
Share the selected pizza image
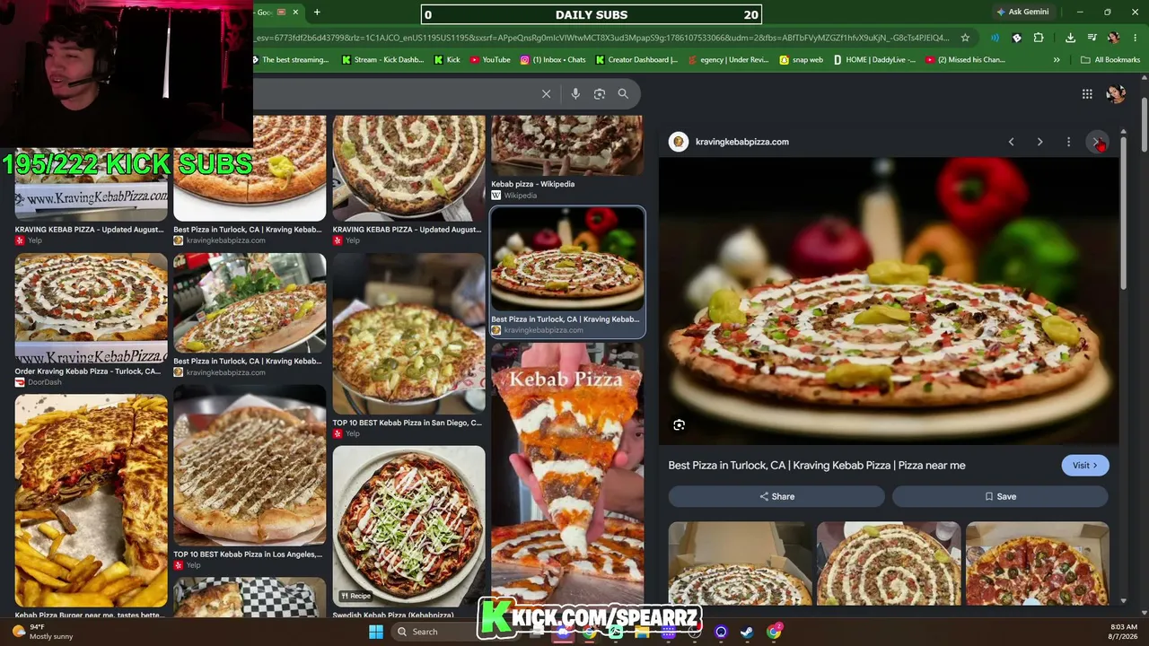pos(776,496)
